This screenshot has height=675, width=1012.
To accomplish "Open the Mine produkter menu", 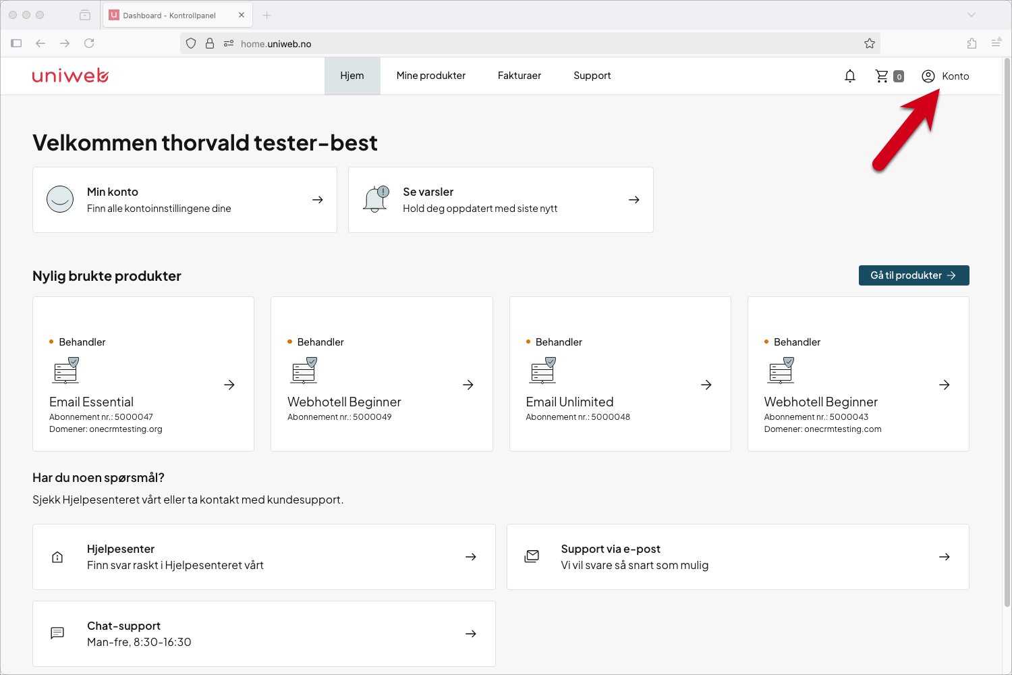I will [x=431, y=76].
